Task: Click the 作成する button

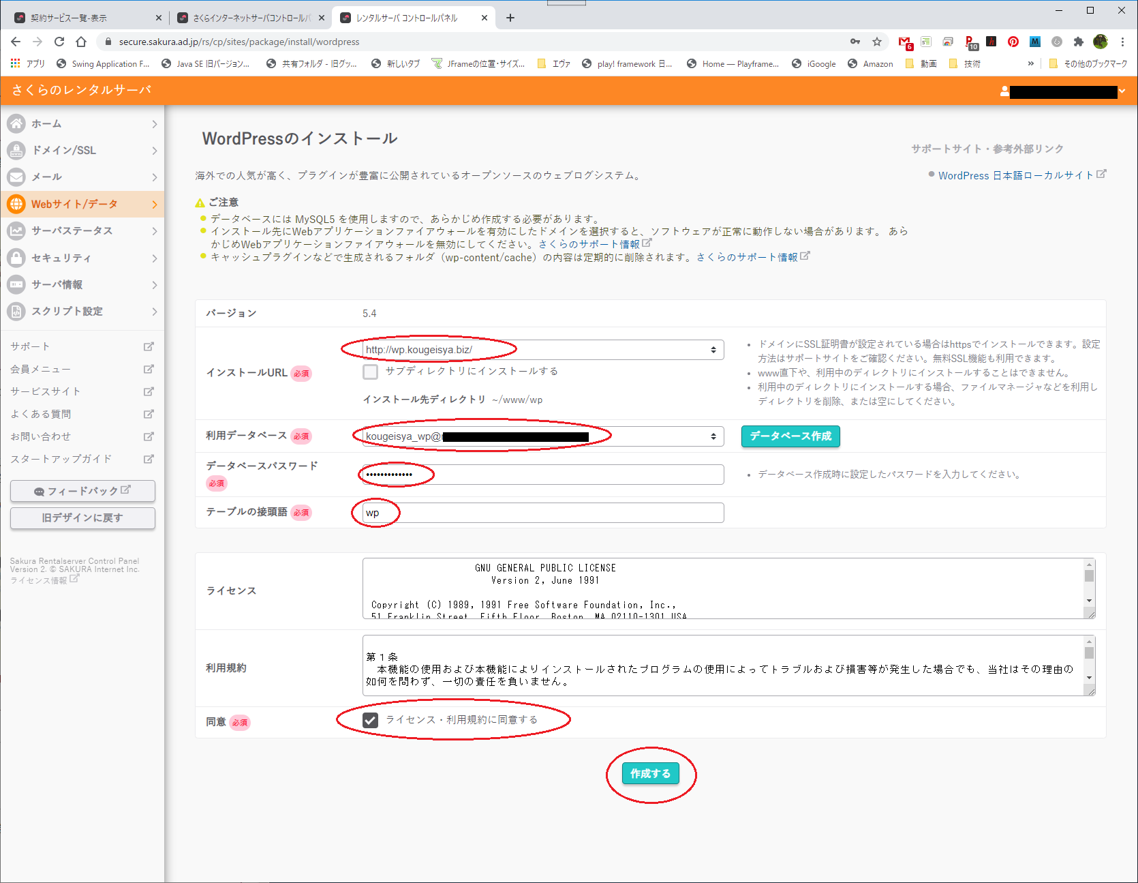Action: [650, 773]
